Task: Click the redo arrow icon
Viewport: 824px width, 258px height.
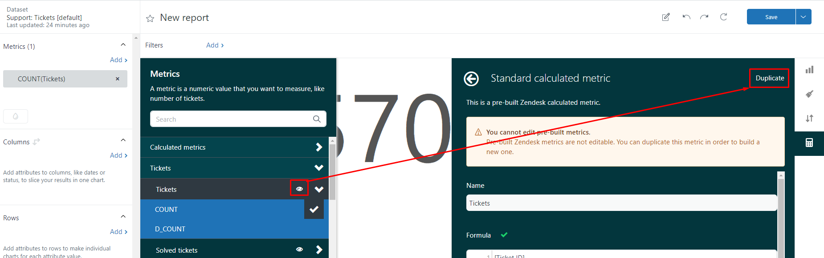Action: (x=704, y=17)
